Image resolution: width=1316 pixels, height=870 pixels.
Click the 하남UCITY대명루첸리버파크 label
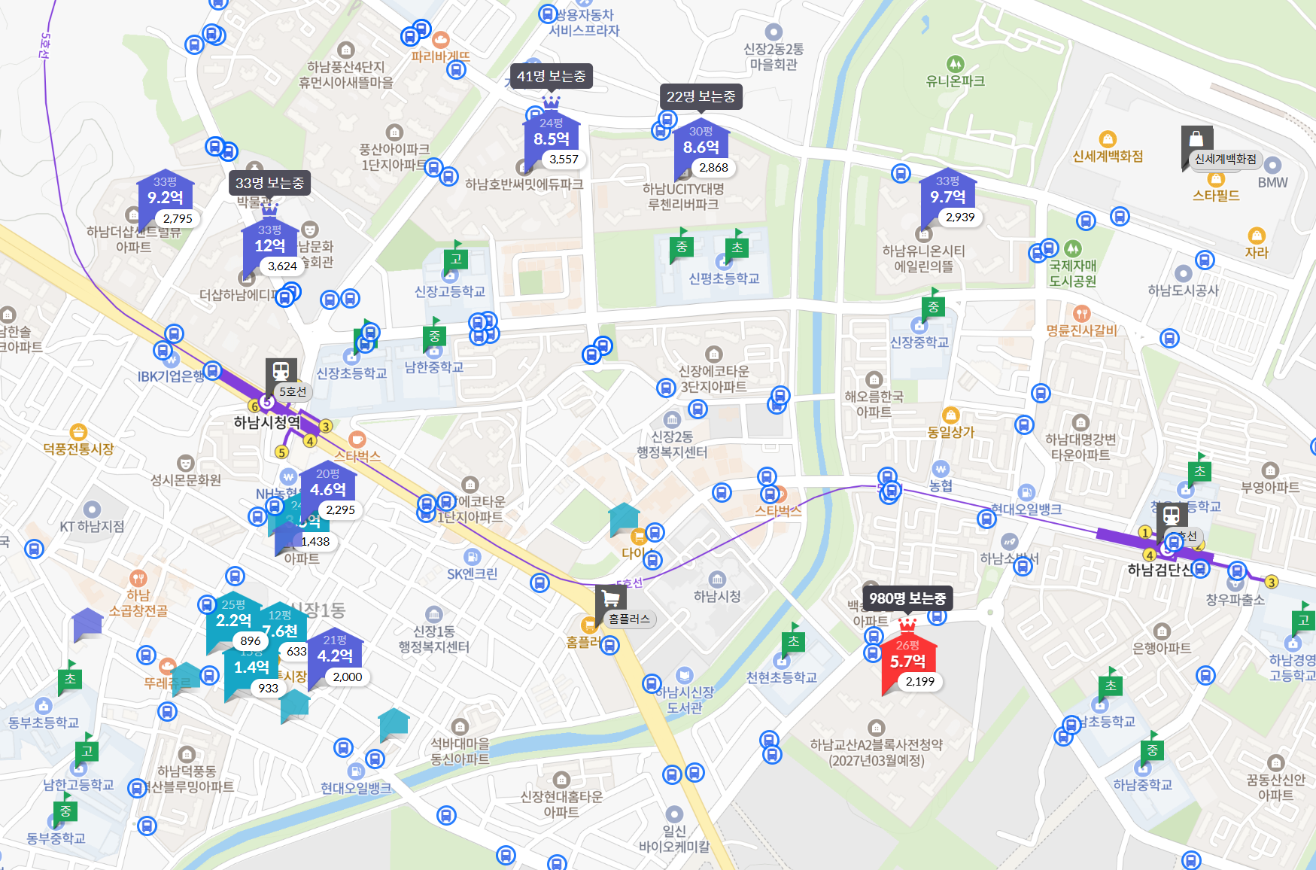click(683, 196)
